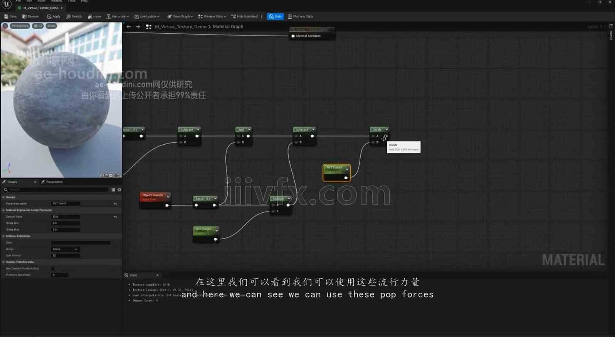Viewport: 615px width, 337px height.
Task: Expand the Add node chevron
Action: coord(249,129)
